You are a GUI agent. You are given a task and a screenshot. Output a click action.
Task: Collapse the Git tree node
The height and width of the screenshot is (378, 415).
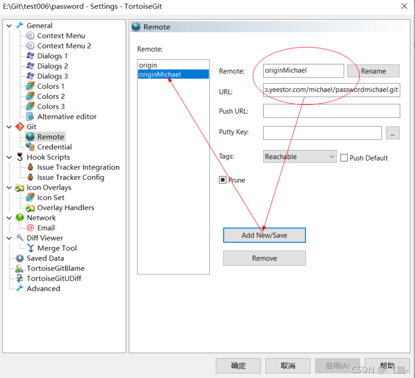(x=9, y=127)
